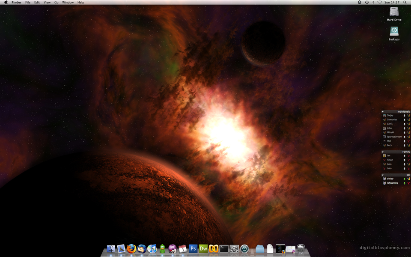411x257 pixels.
Task: Collapse the Individuals contact group
Action: (x=383, y=112)
